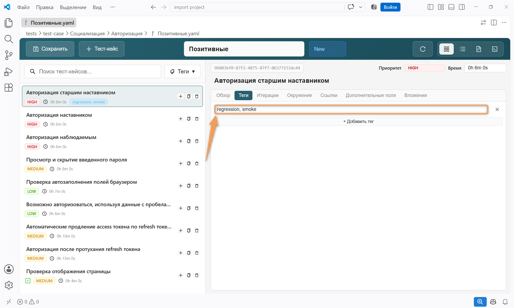Remove the 'regression, smoke' tag row
514x308 pixels.
(497, 109)
